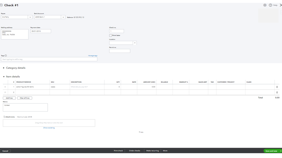Click the Memo text box
282x158 pixels.
pyautogui.click(x=25, y=107)
